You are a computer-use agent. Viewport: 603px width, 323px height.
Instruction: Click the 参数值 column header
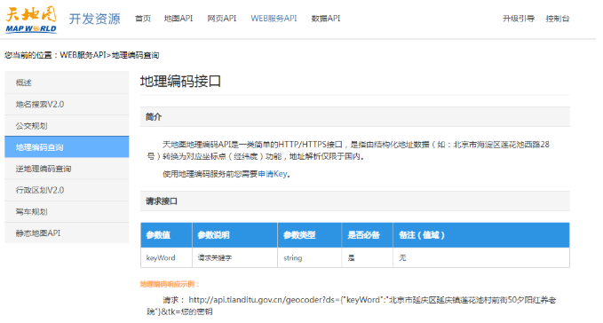click(166, 235)
